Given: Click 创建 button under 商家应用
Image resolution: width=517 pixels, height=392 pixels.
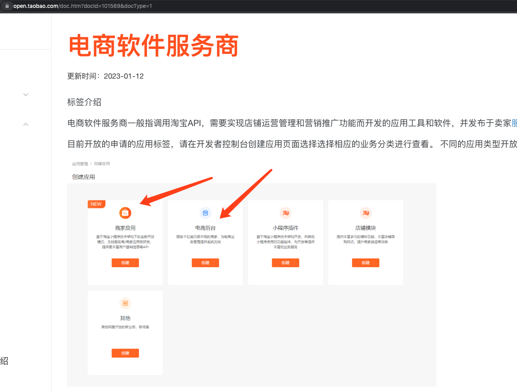Looking at the screenshot, I should (125, 263).
